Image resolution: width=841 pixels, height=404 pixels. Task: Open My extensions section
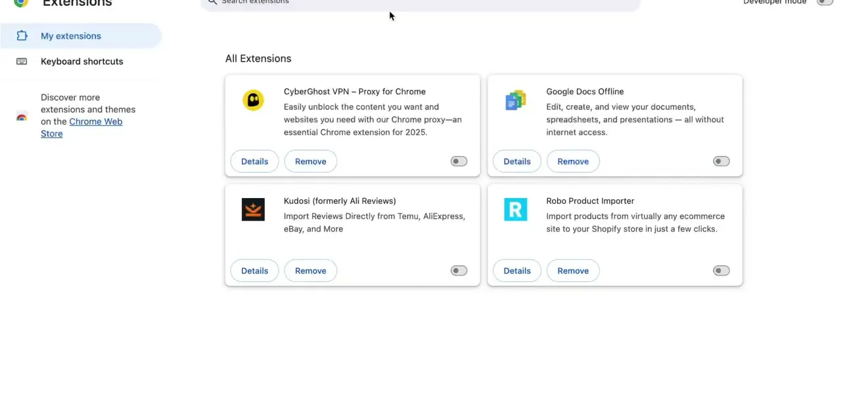tap(81, 36)
